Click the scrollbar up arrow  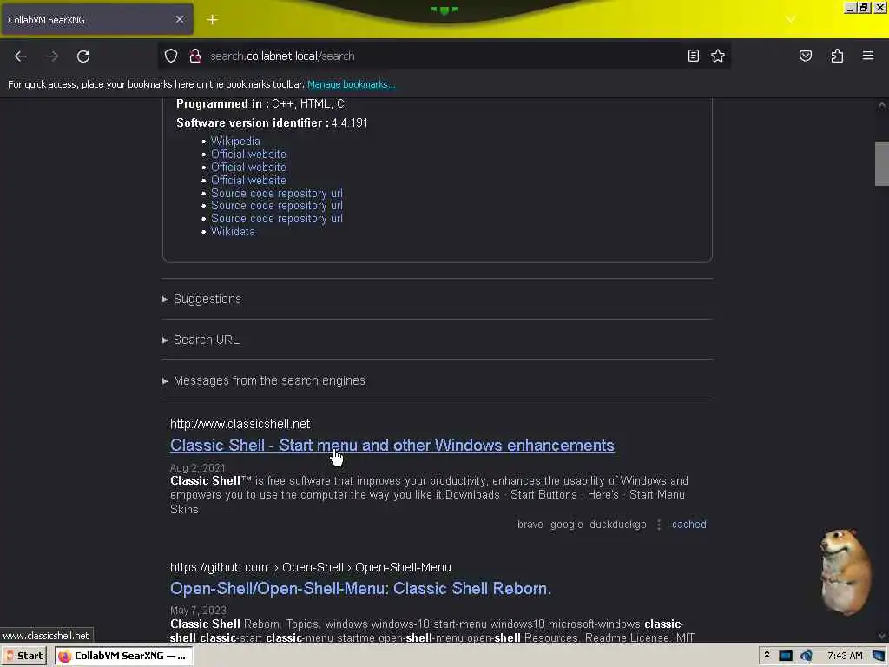coord(881,105)
